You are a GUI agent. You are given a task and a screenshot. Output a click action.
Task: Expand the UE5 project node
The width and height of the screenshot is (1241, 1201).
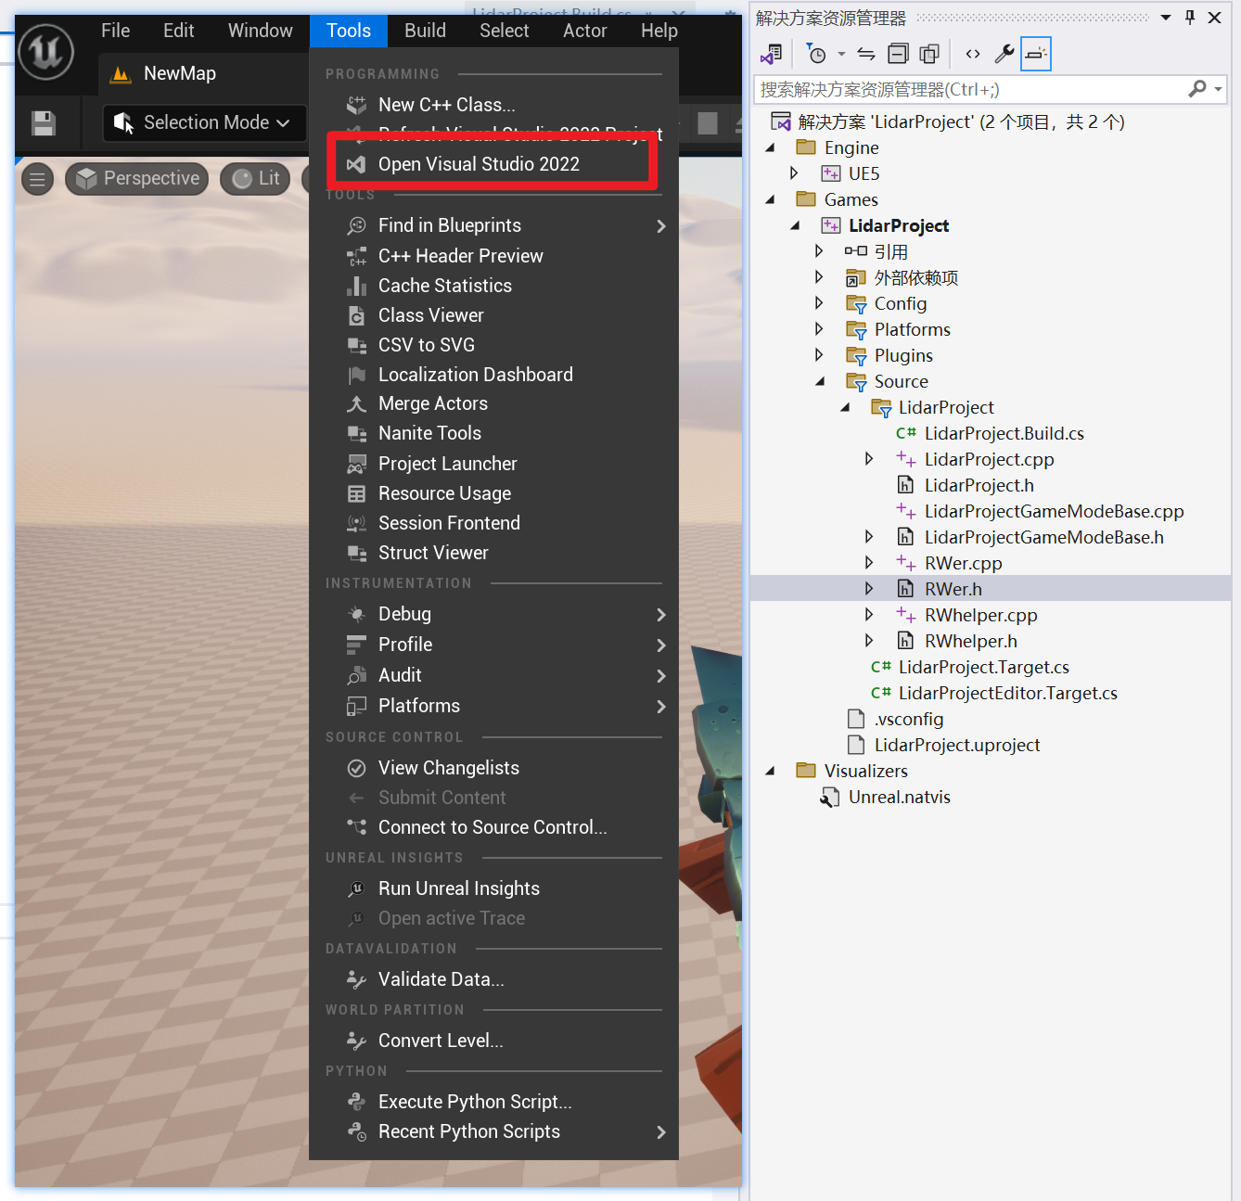pos(794,173)
